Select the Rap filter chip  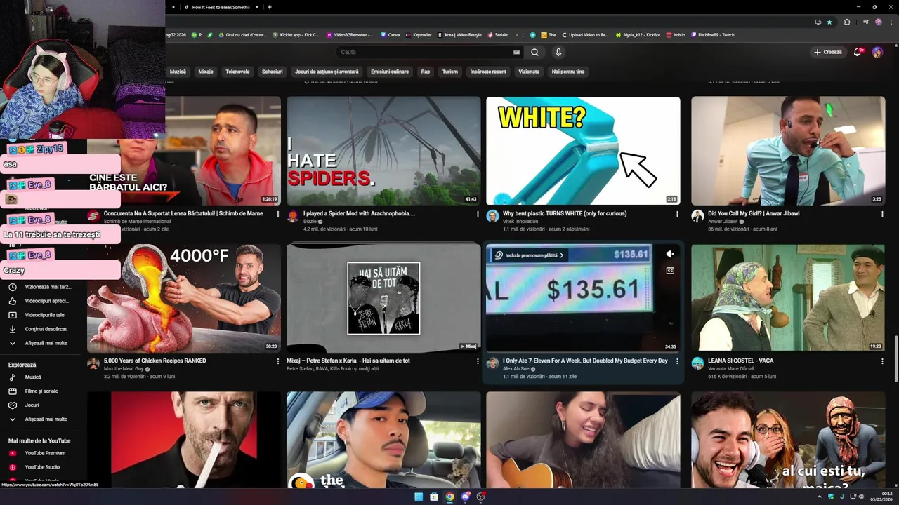click(425, 72)
